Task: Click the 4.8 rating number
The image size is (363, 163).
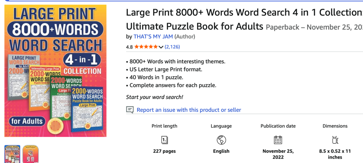Action: point(129,47)
